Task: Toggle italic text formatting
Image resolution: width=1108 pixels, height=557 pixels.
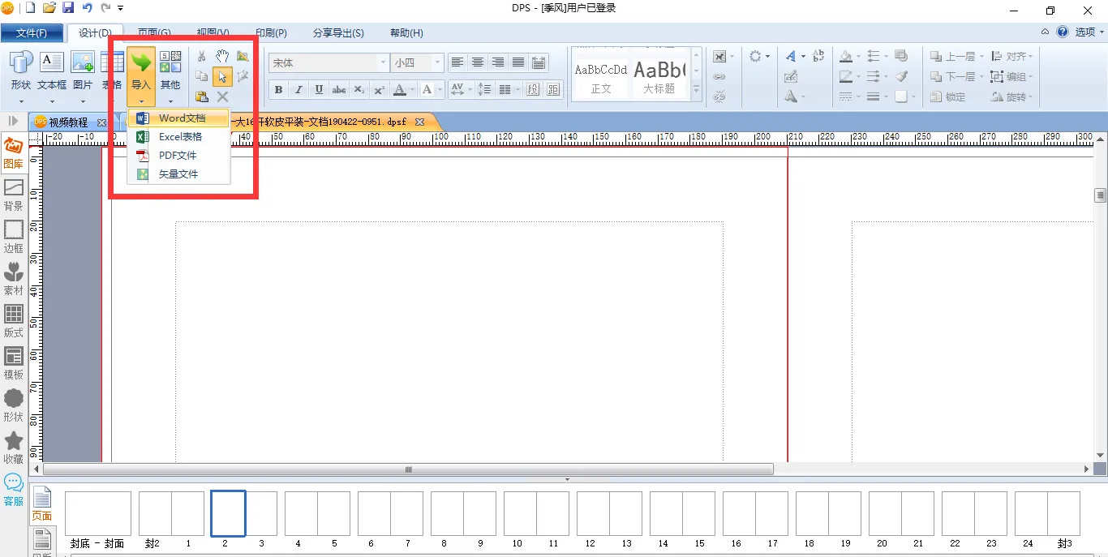Action: [x=298, y=89]
